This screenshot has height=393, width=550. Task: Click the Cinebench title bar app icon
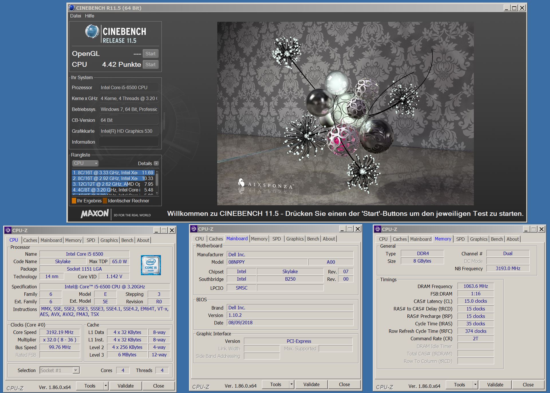[72, 8]
